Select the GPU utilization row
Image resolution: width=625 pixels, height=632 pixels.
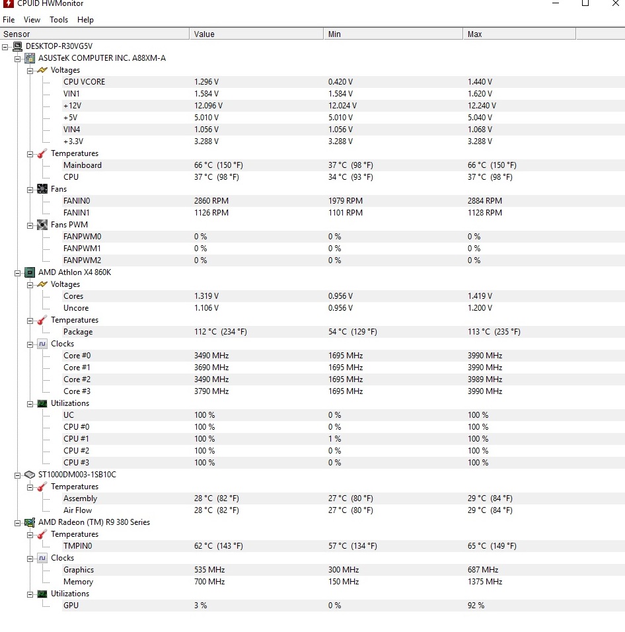(x=344, y=606)
